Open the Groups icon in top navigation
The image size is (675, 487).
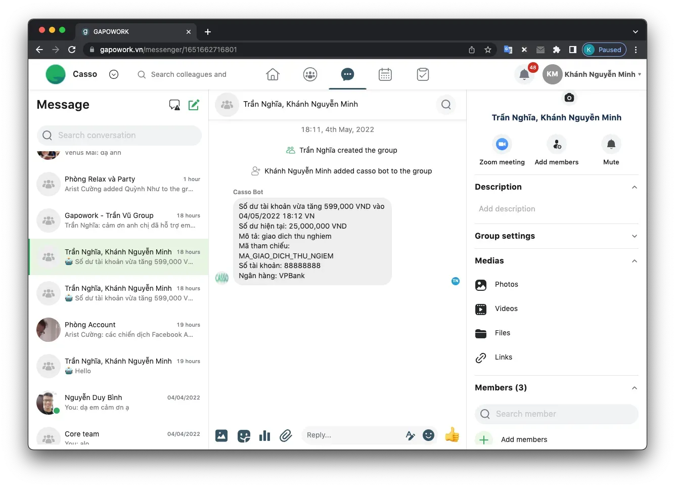310,75
